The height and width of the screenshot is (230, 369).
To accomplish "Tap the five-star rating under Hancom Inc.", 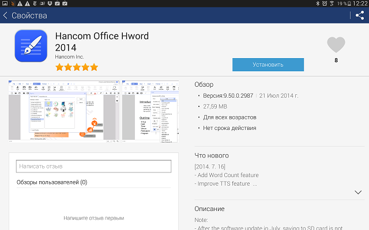I will pyautogui.click(x=77, y=67).
